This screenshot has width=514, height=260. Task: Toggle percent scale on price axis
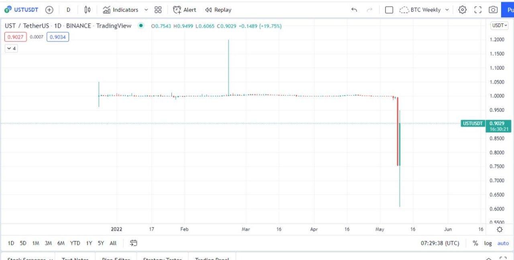pyautogui.click(x=475, y=243)
